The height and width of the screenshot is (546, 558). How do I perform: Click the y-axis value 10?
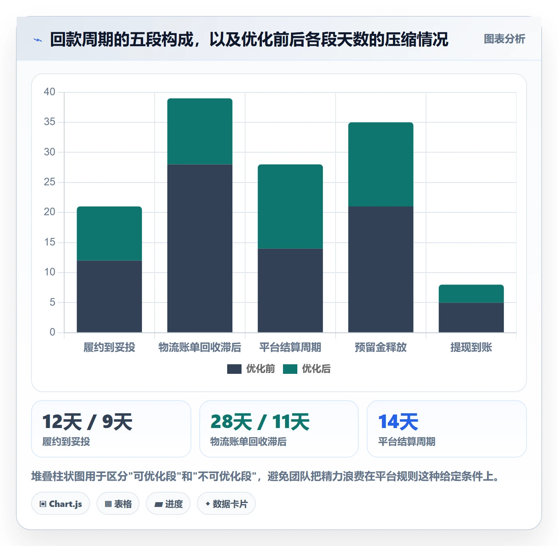pyautogui.click(x=49, y=272)
